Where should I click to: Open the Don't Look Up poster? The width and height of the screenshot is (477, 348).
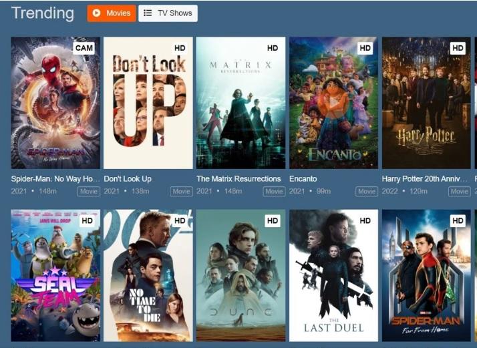(x=148, y=103)
